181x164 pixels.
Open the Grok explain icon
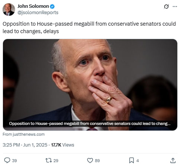166,6
